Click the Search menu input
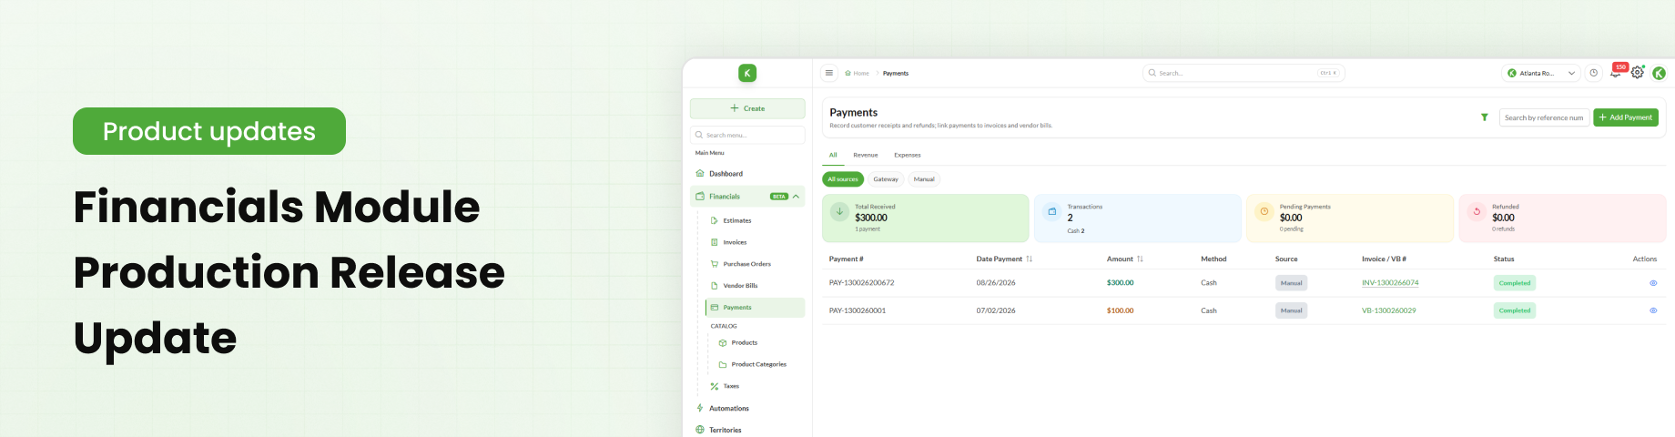This screenshot has height=437, width=1675. [x=747, y=135]
